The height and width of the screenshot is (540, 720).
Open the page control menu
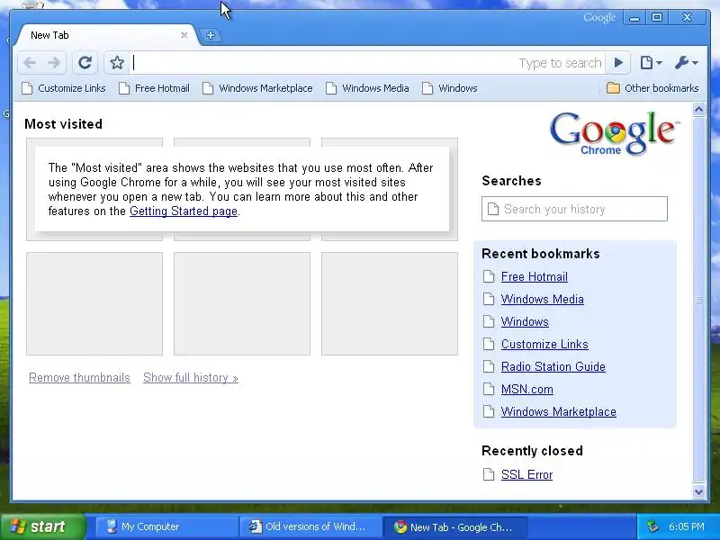click(x=651, y=62)
